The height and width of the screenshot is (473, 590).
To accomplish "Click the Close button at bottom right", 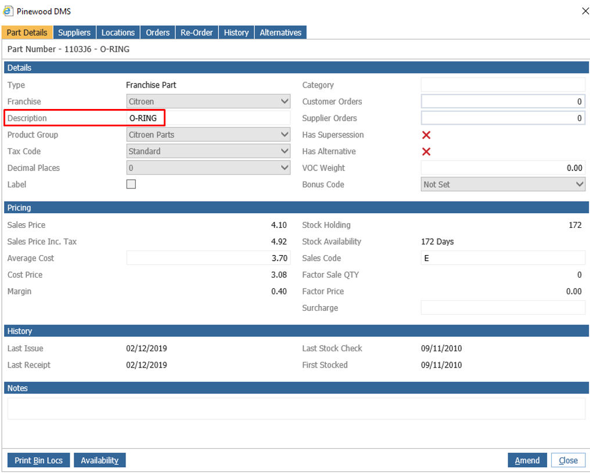I will coord(568,460).
